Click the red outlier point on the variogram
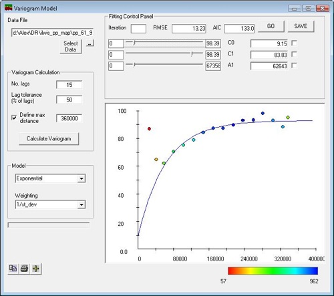The width and height of the screenshot is (334, 296). point(149,129)
